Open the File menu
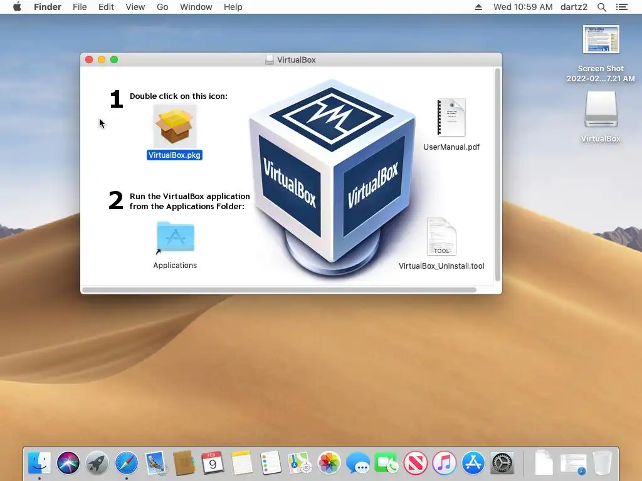Screen dimensions: 642x481 click(80, 7)
